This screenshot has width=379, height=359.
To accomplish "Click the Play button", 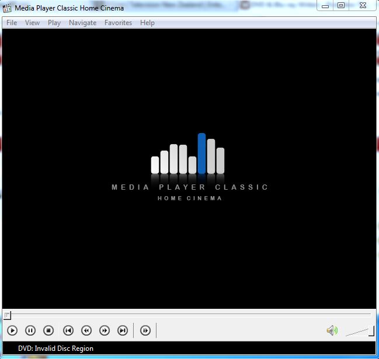I will point(12,330).
